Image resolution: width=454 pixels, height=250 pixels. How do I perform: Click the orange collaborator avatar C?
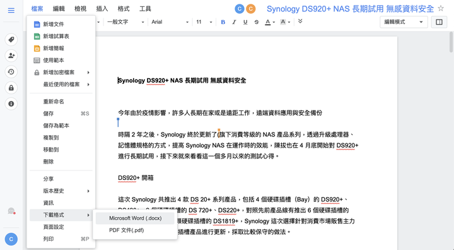click(x=251, y=9)
